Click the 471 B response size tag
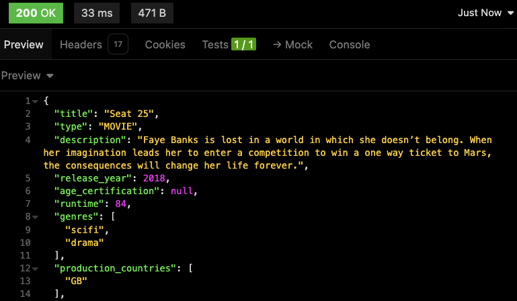The height and width of the screenshot is (301, 517). [x=152, y=13]
